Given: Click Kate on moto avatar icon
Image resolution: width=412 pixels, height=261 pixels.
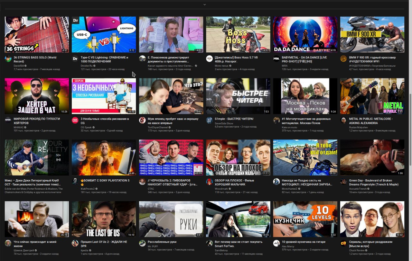Looking at the screenshot, I should [x=276, y=120].
